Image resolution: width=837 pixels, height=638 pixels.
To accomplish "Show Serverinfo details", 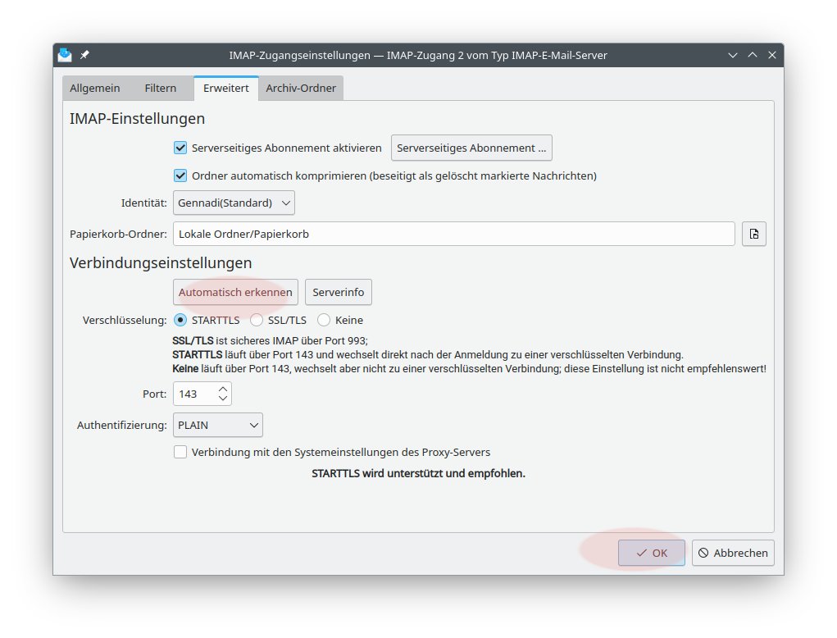I will [x=339, y=292].
